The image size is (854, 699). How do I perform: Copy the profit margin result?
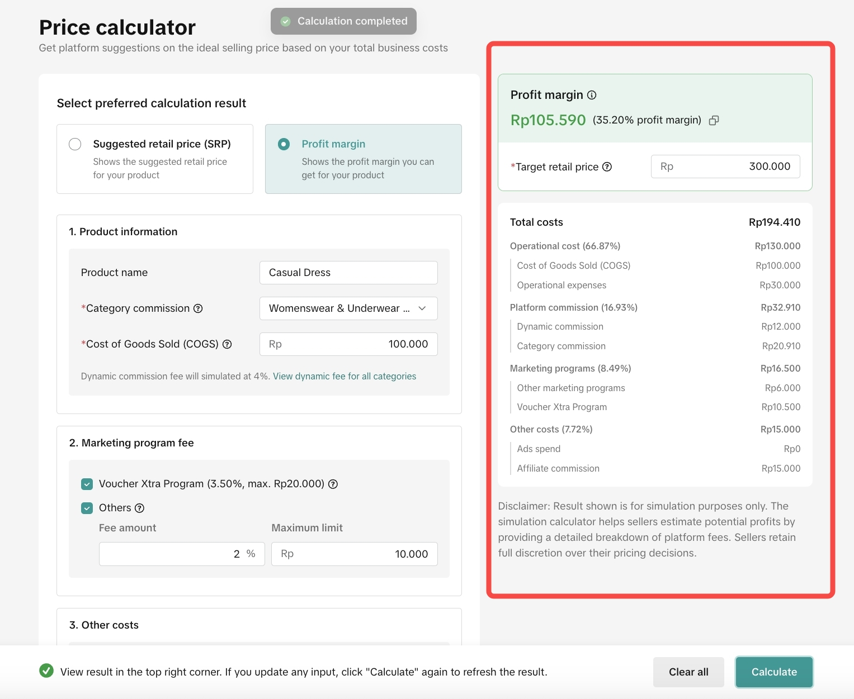pyautogui.click(x=714, y=120)
